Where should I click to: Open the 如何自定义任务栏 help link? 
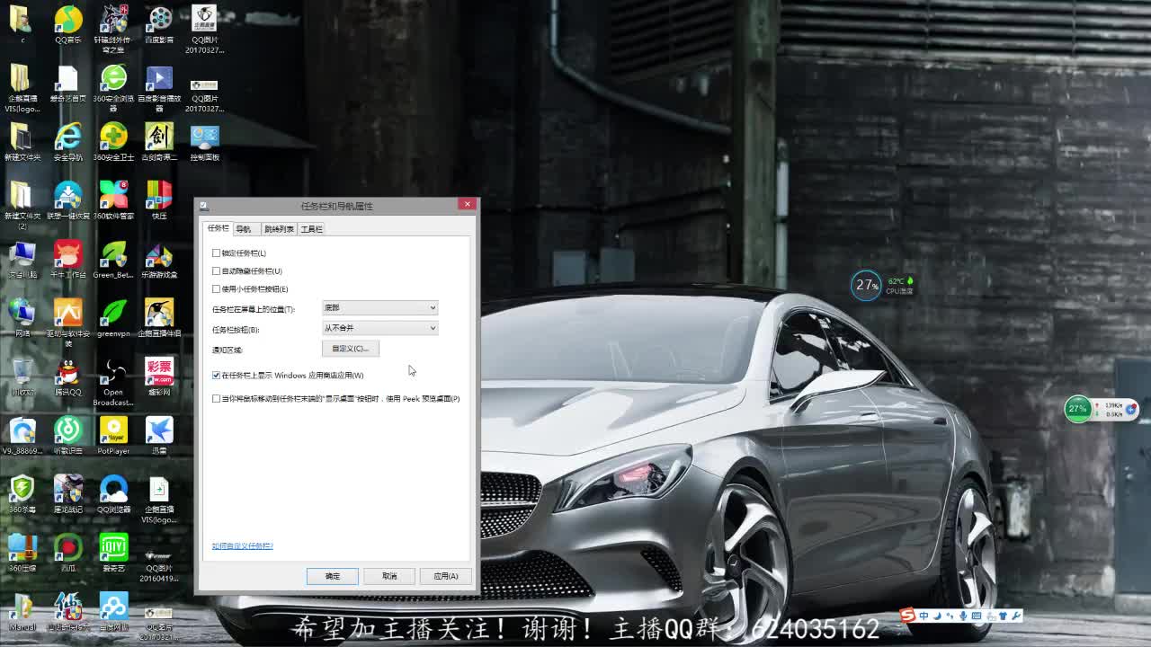pos(243,546)
